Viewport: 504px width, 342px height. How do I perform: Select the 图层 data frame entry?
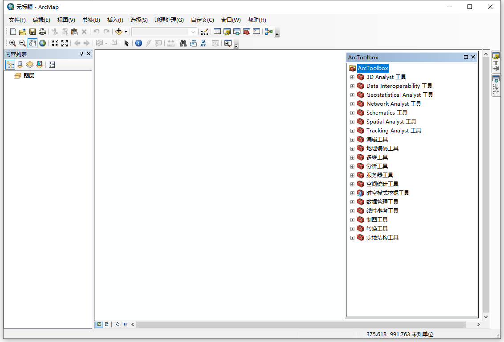[29, 76]
